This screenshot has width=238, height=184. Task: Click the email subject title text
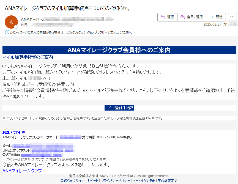tap(67, 8)
